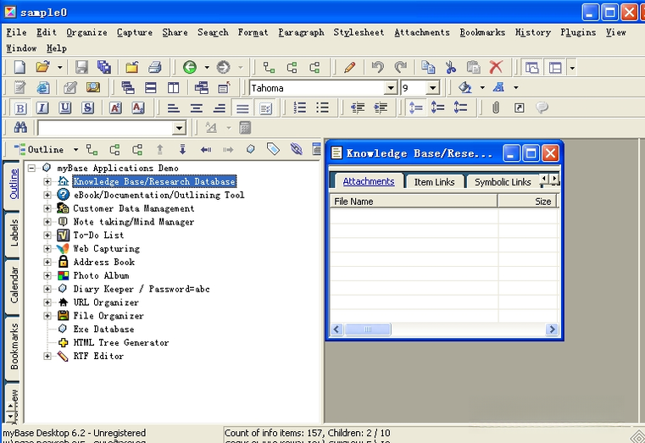Click the attachments horizontal scrollbar thumb

click(x=368, y=329)
